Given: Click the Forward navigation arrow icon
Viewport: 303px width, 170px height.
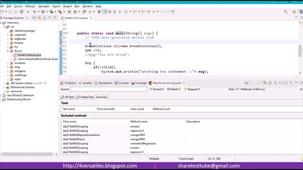Looking at the screenshot, I should tap(162, 12).
